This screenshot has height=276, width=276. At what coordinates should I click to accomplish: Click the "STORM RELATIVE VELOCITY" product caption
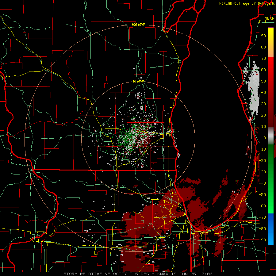tap(95, 274)
